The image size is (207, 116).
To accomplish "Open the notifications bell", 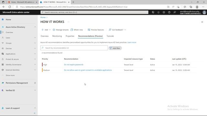I will pos(158,12).
